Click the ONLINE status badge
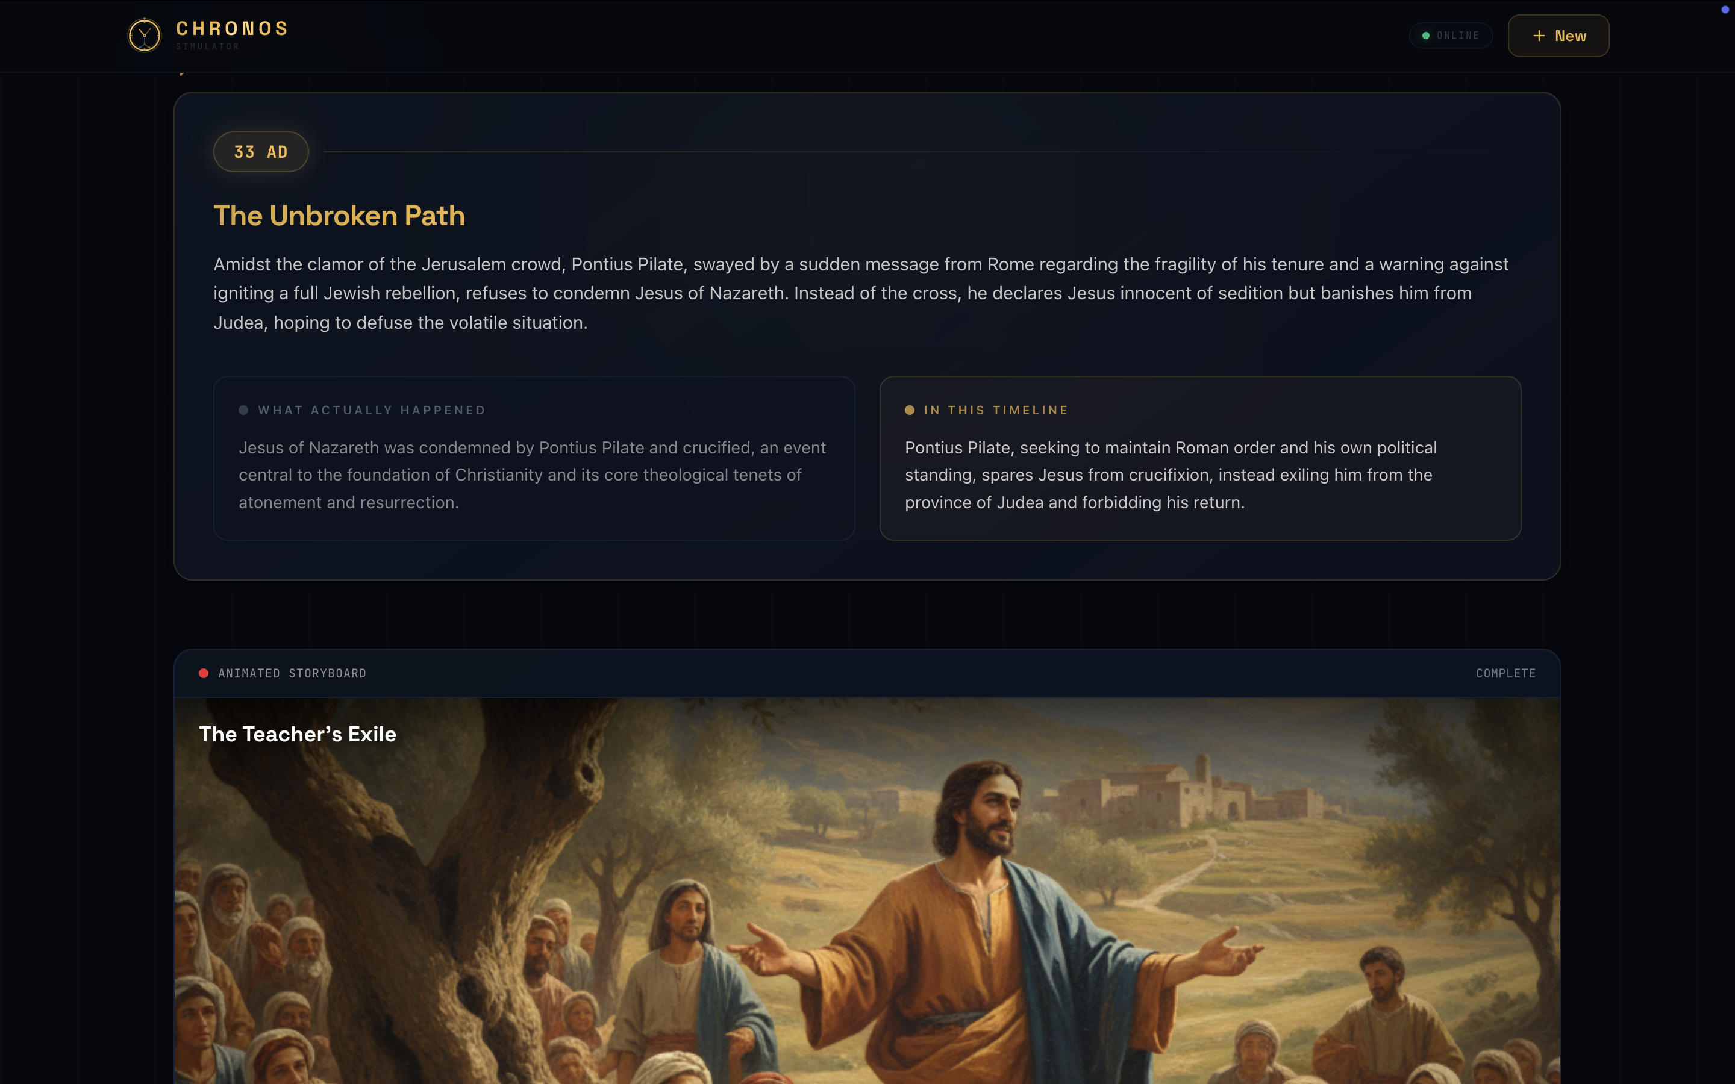1735x1084 pixels. point(1451,35)
